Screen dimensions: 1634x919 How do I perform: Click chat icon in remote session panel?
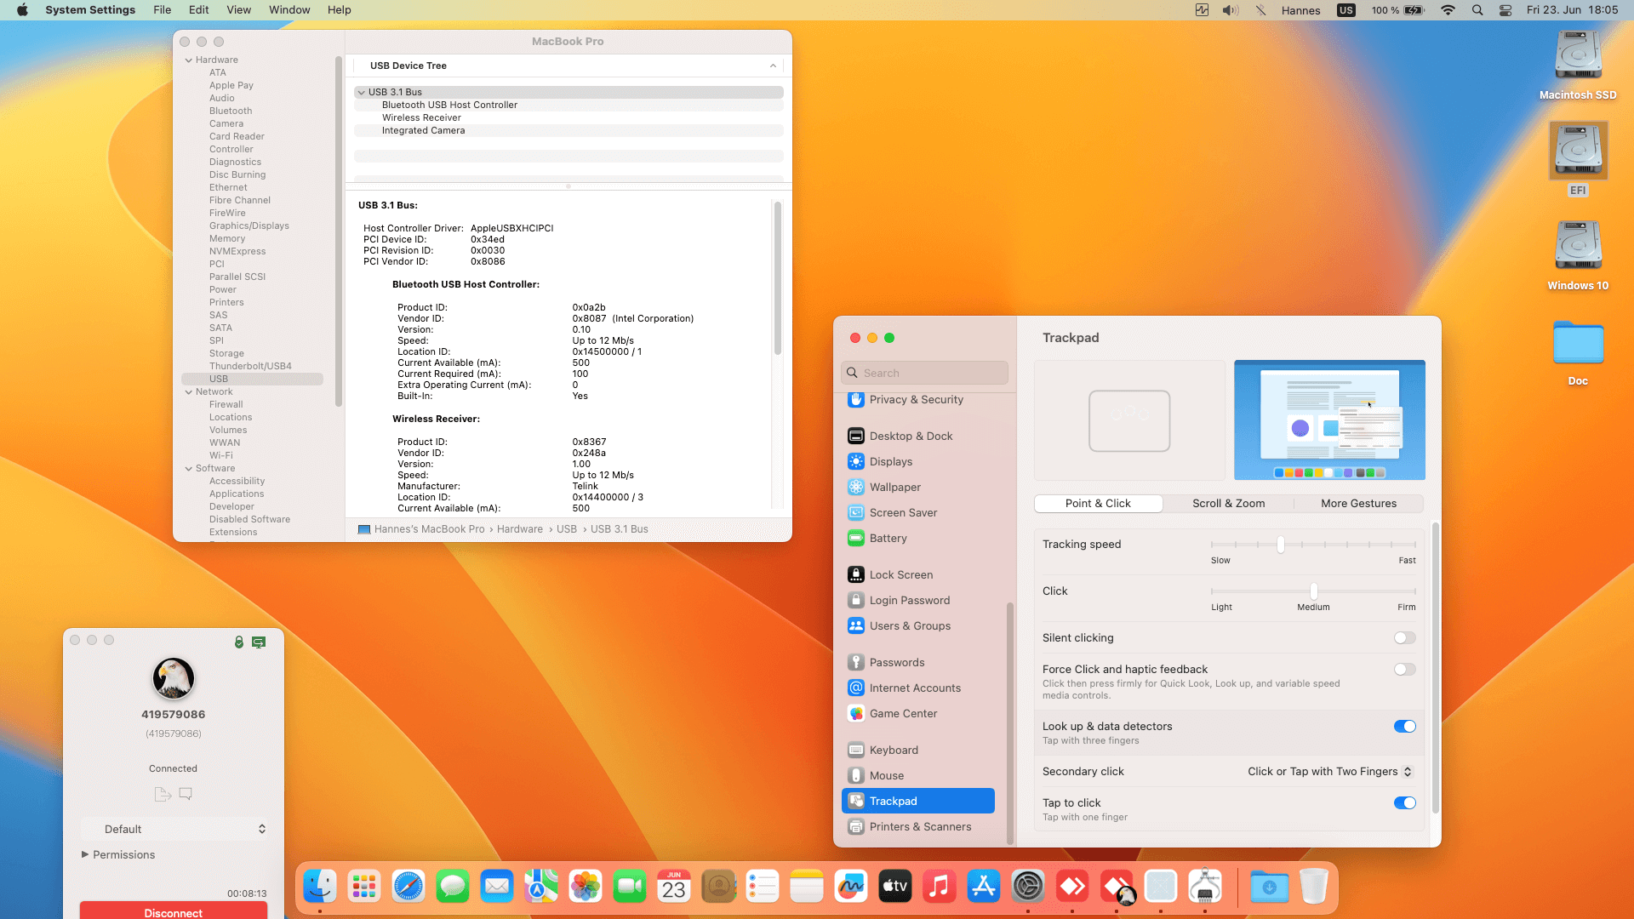[x=186, y=794]
